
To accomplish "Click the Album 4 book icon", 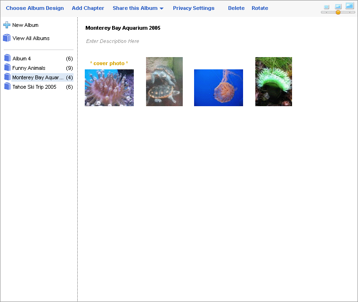I will pyautogui.click(x=8, y=58).
